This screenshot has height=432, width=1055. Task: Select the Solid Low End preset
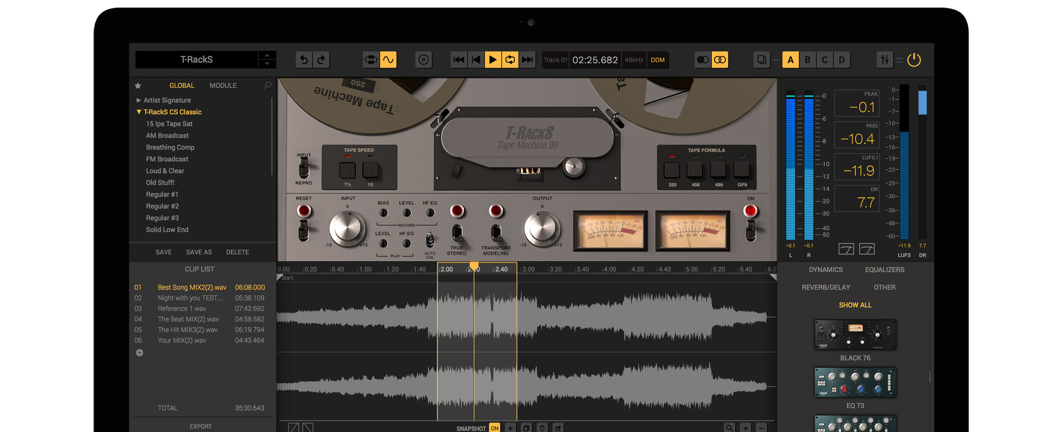click(167, 230)
